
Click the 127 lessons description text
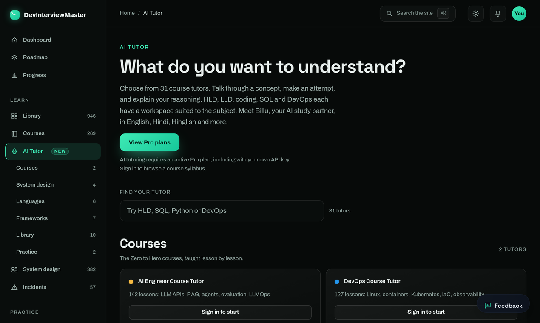(409, 295)
